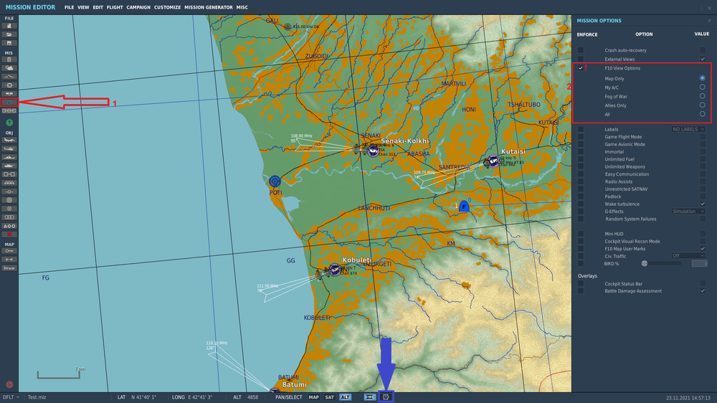Open the CAMPAIGN menu
The height and width of the screenshot is (403, 717).
[138, 7]
